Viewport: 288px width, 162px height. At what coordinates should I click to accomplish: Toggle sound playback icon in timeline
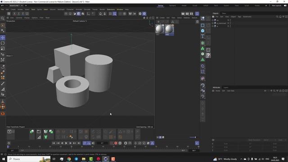pyautogui.click(x=93, y=143)
